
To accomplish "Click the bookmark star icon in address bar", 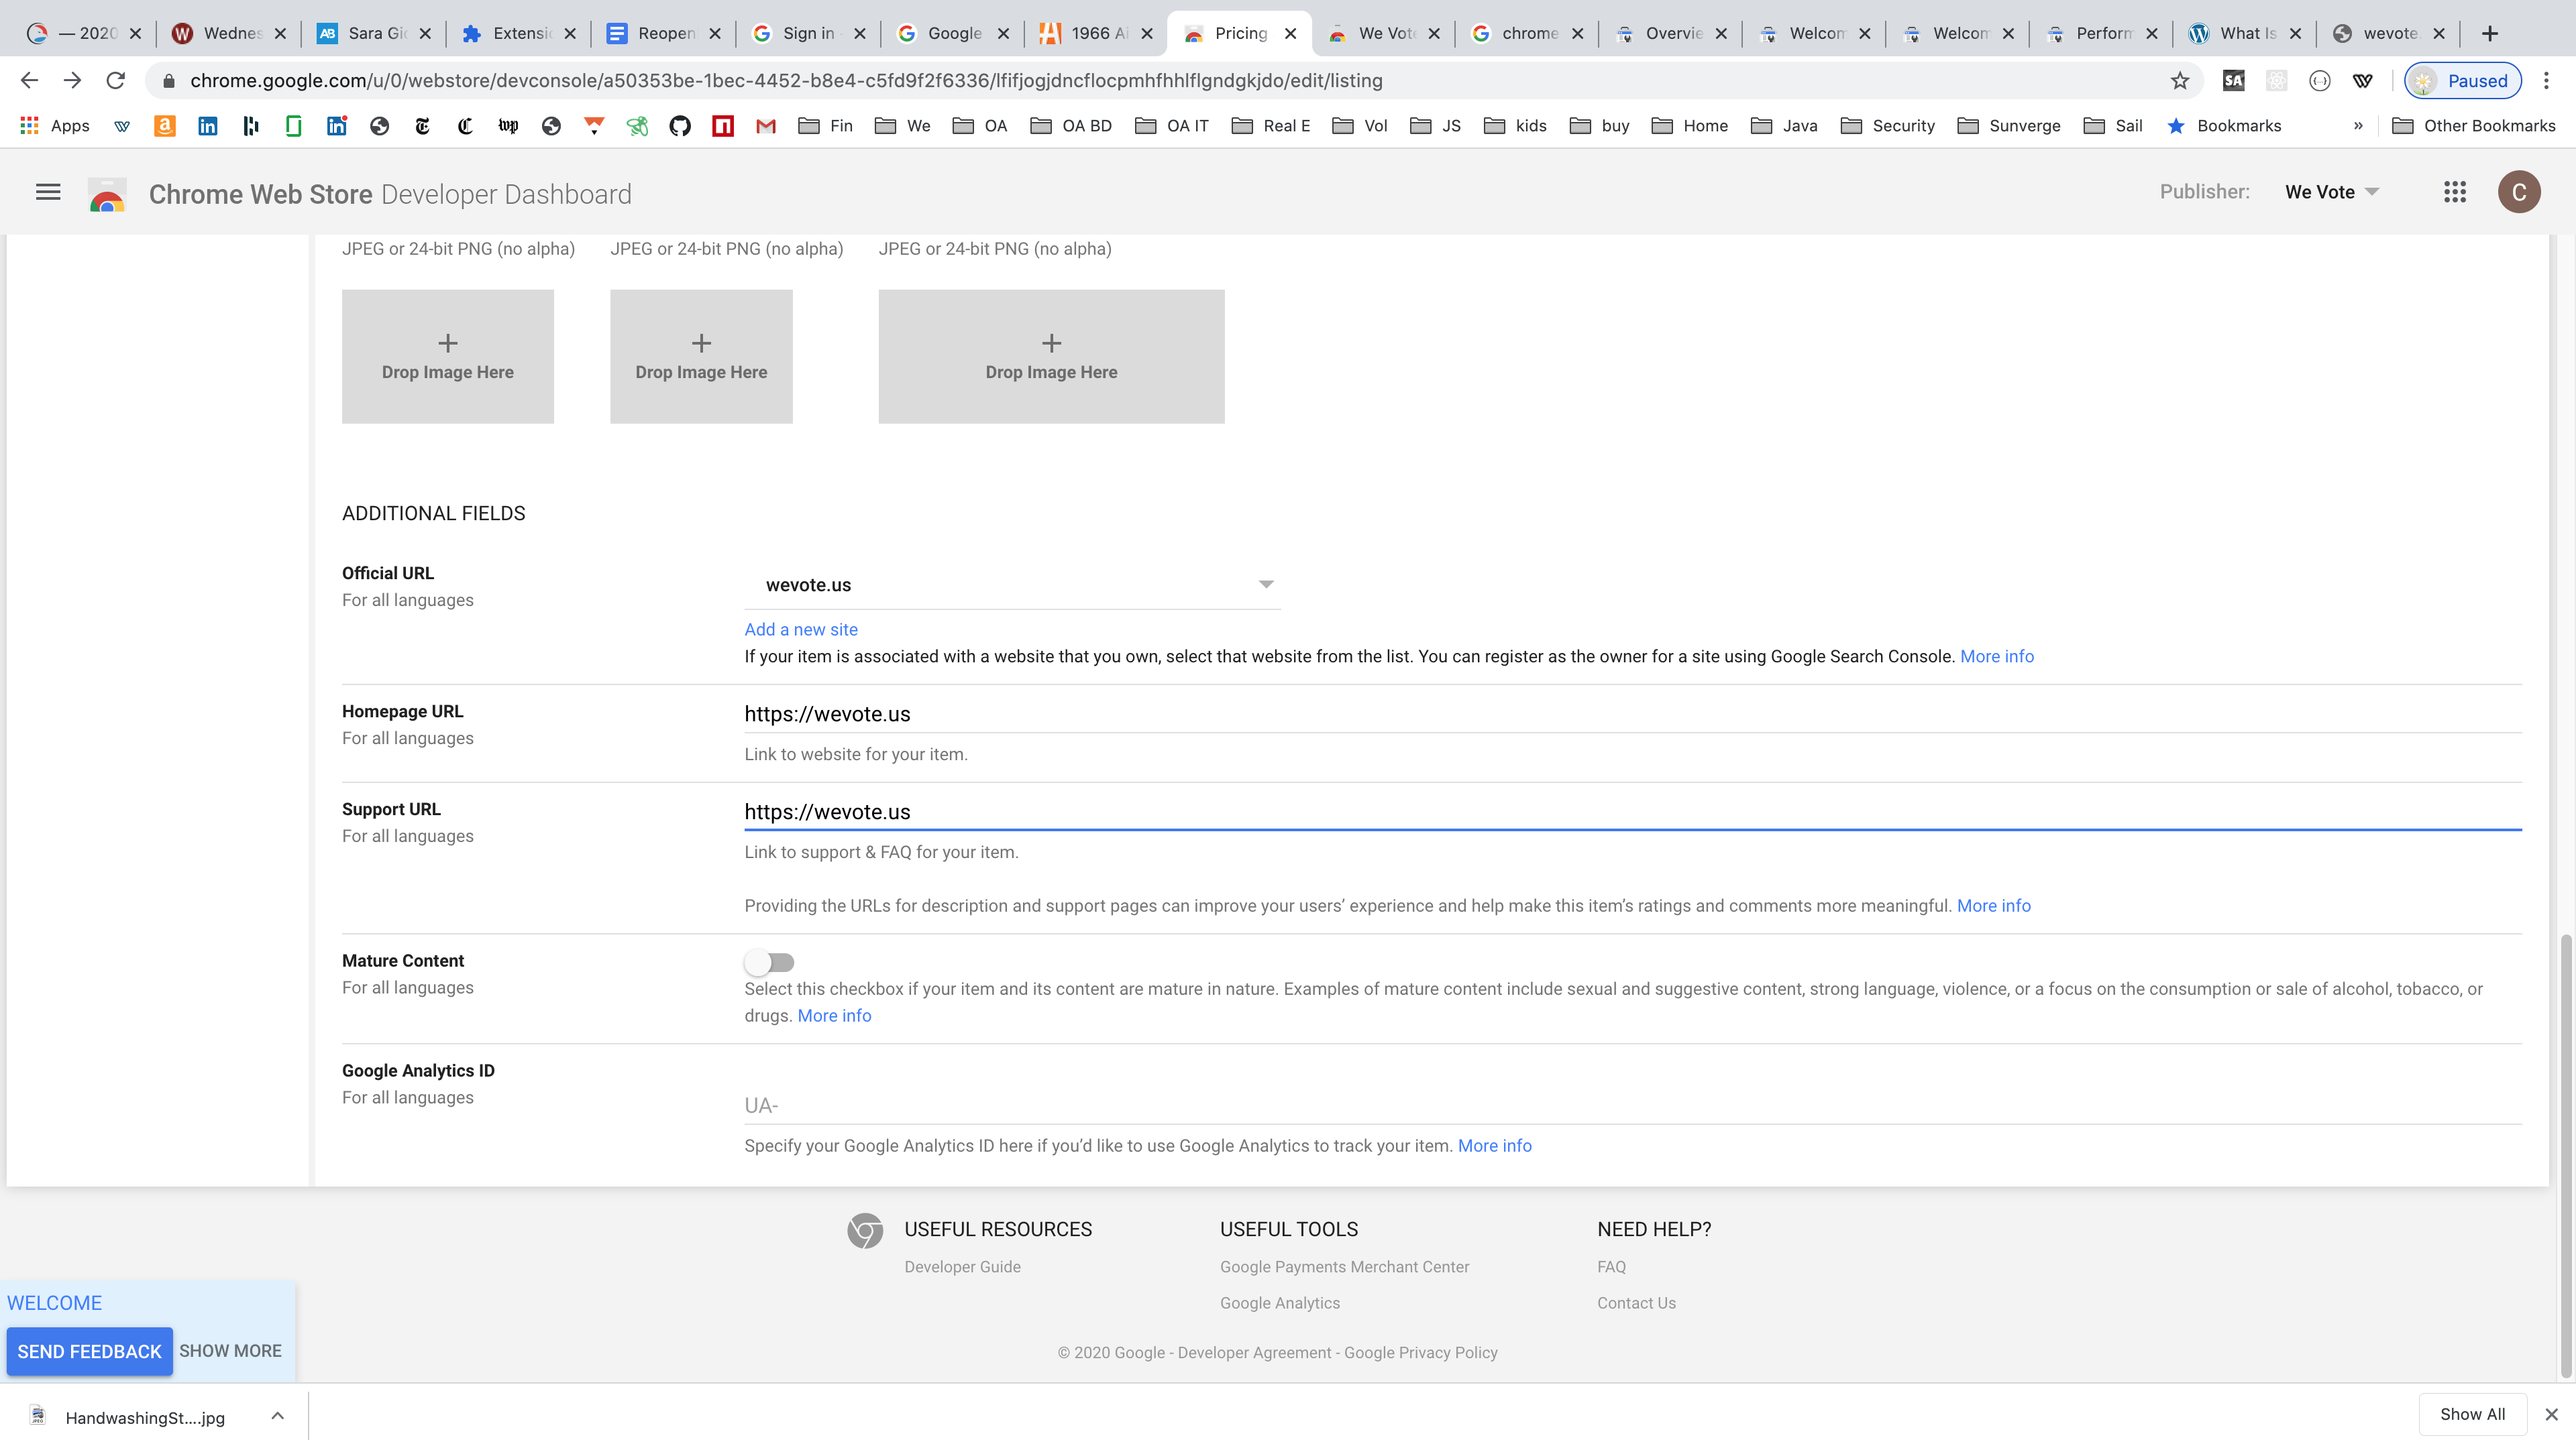I will (2180, 80).
